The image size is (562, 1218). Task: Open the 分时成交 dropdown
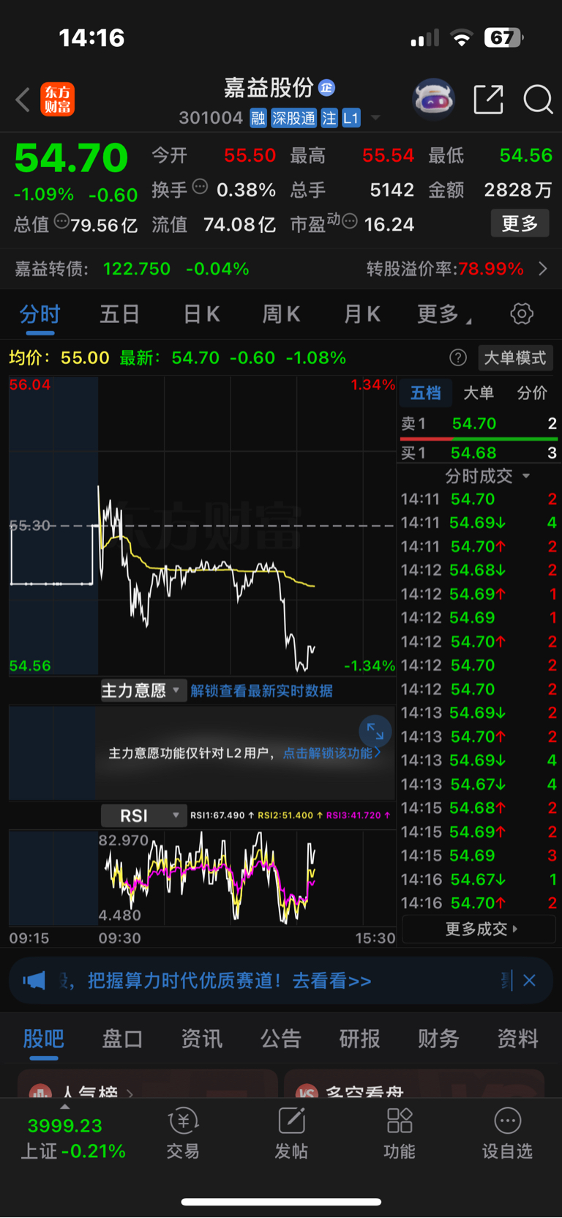tap(487, 476)
